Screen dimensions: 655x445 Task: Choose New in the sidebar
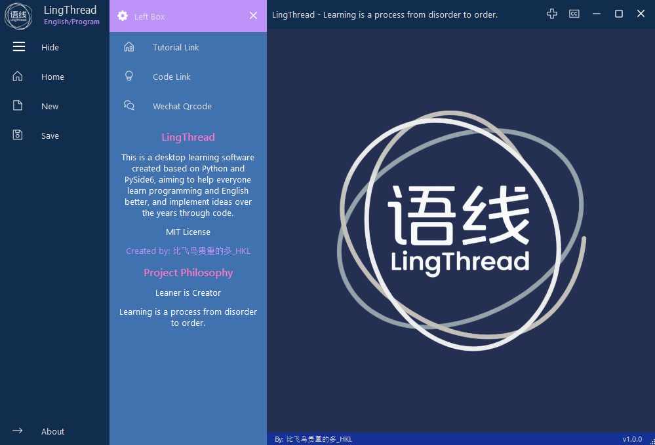click(x=50, y=107)
